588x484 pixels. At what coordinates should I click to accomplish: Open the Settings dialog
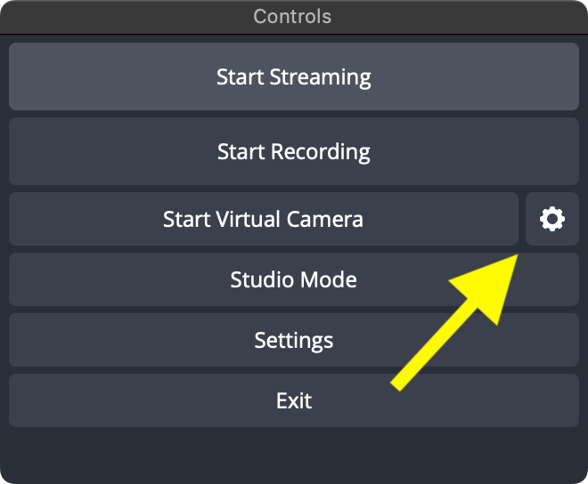tap(294, 340)
